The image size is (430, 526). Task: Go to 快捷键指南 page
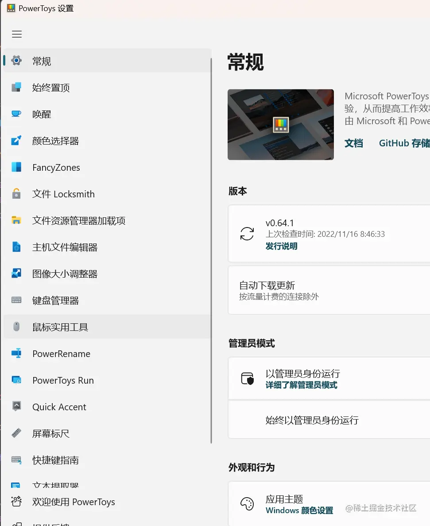(107, 459)
